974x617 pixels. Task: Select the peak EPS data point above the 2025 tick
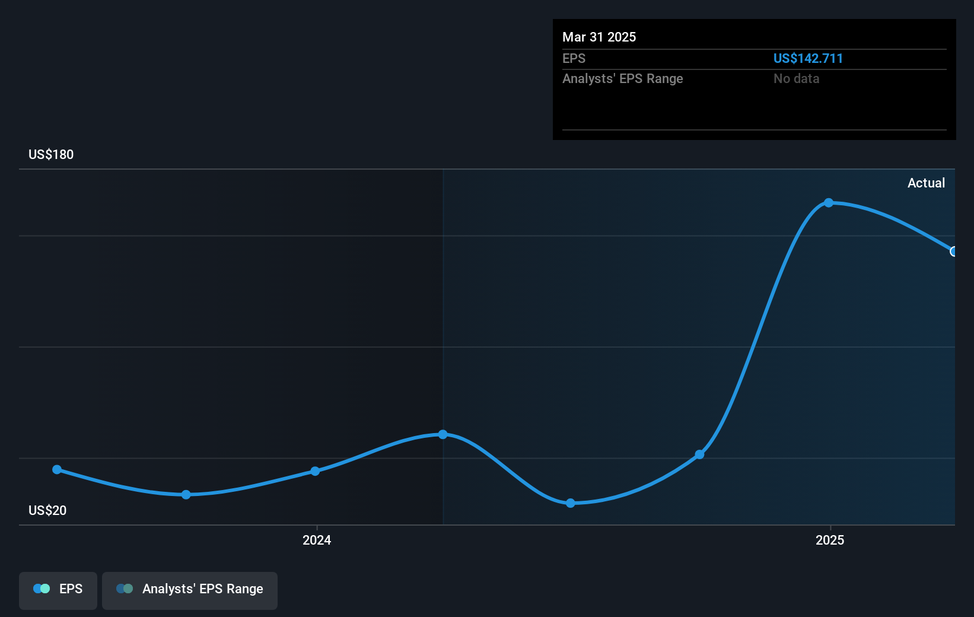(x=829, y=203)
